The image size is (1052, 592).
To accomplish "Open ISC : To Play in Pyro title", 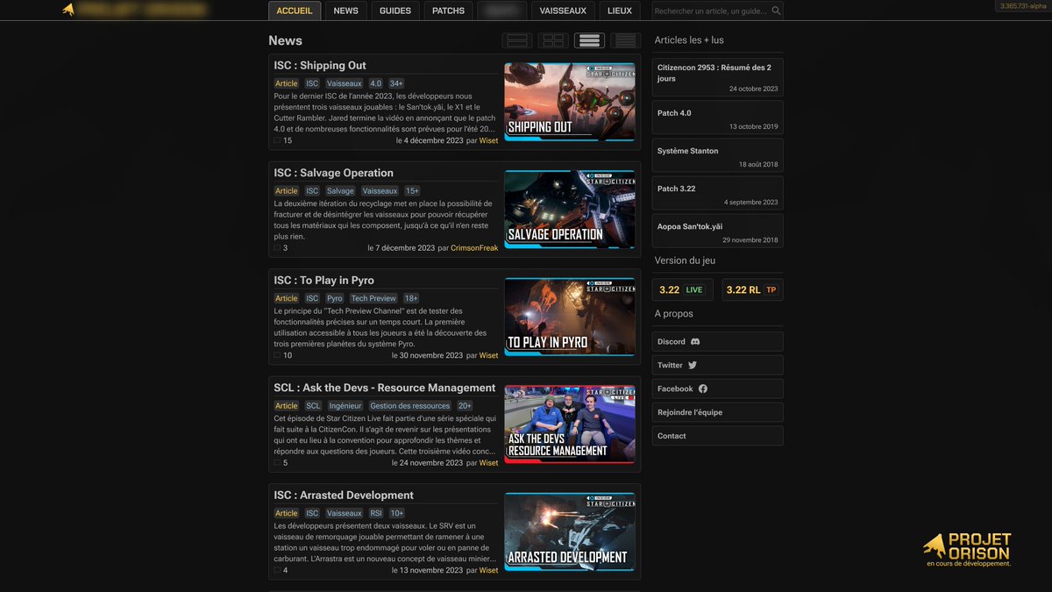I will [323, 281].
